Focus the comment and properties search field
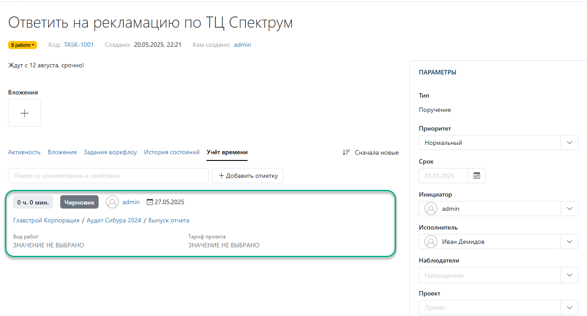This screenshot has height=316, width=587. 108,176
